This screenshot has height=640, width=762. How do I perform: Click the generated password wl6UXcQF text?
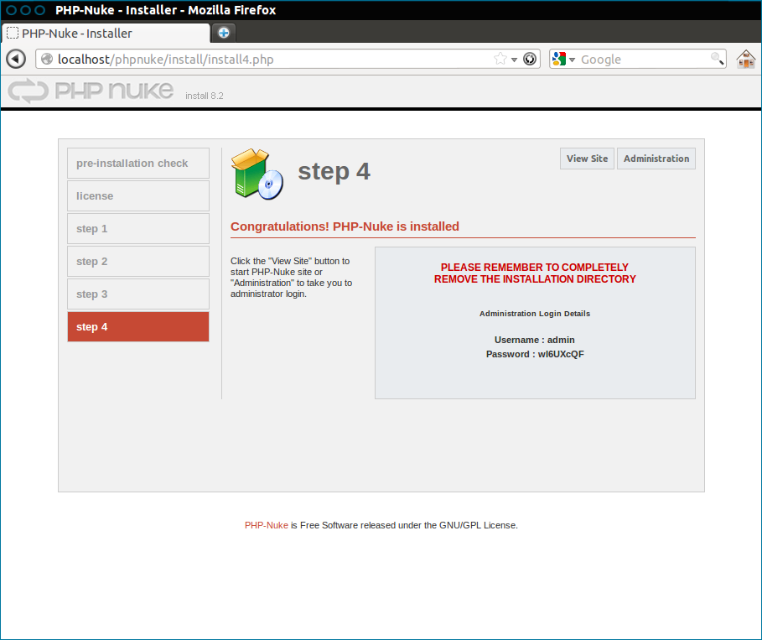click(561, 354)
